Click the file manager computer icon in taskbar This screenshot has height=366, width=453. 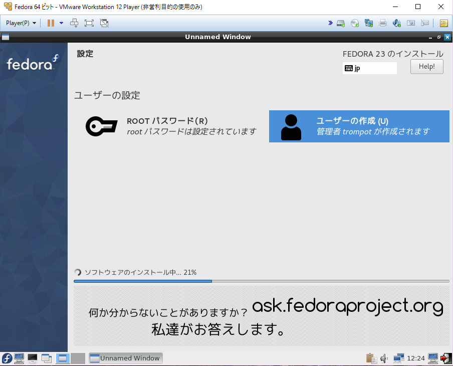click(x=19, y=358)
